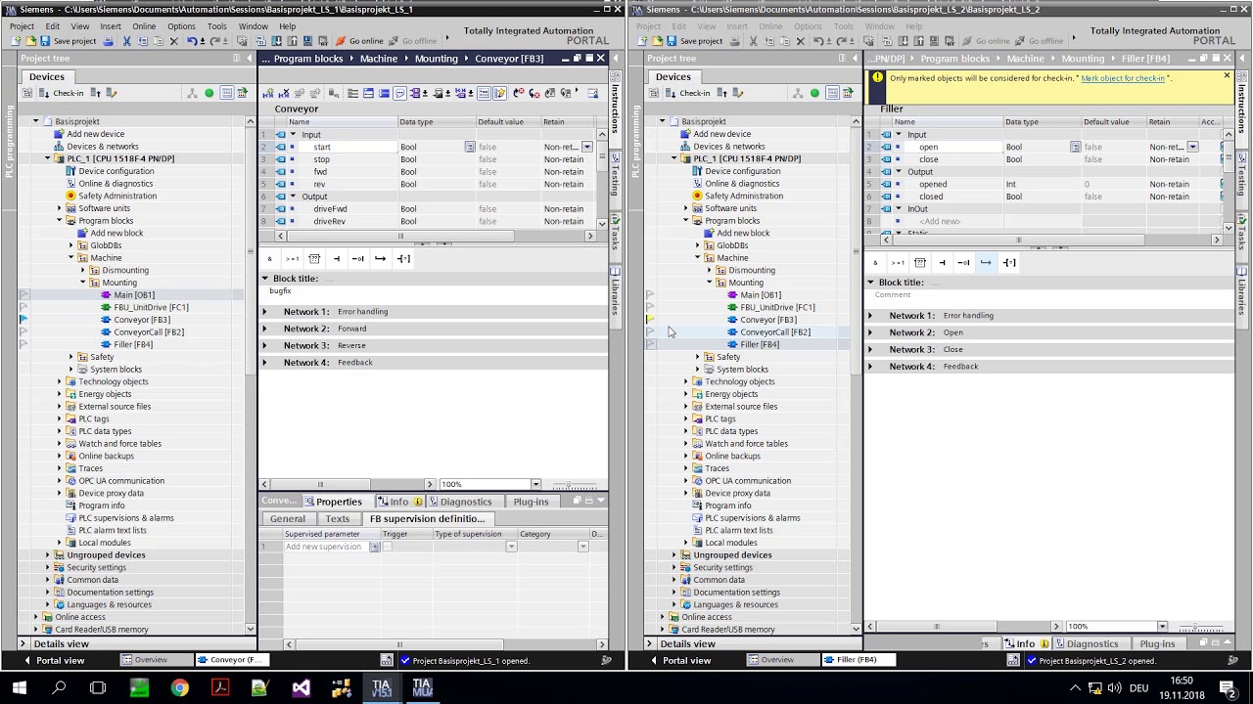Insert OR (>=1) box in Filler editor

pos(898,263)
